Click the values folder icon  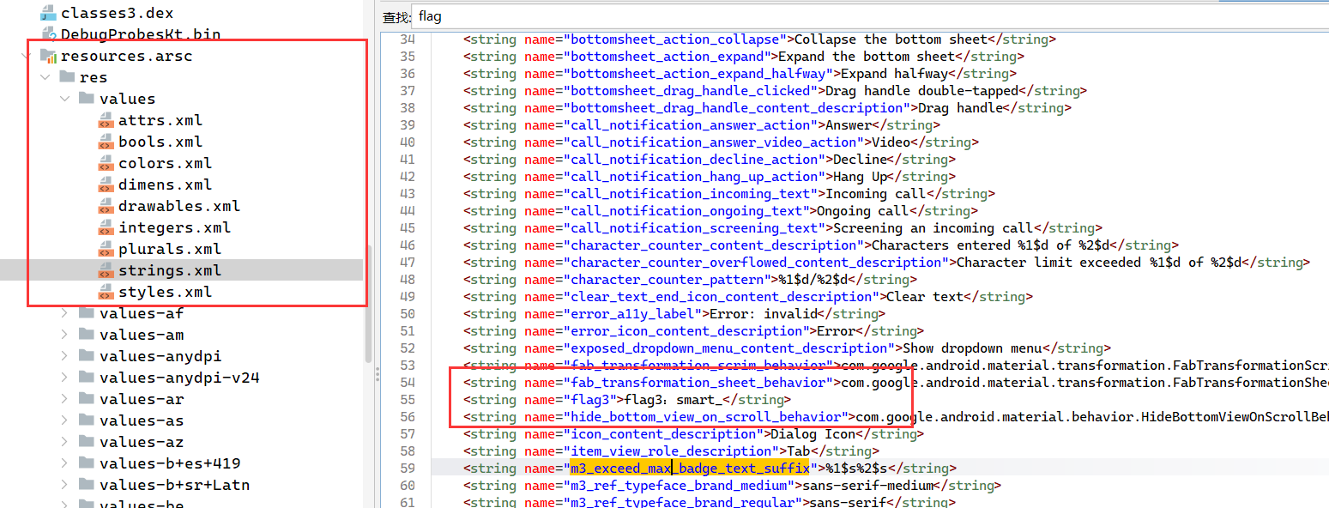click(86, 99)
